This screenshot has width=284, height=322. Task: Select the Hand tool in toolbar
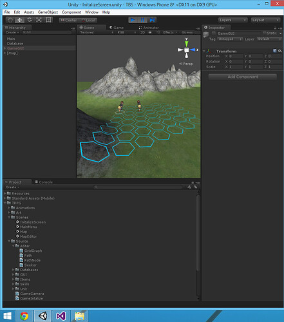pos(10,20)
